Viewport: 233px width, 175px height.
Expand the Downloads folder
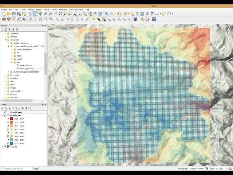click(x=5, y=75)
